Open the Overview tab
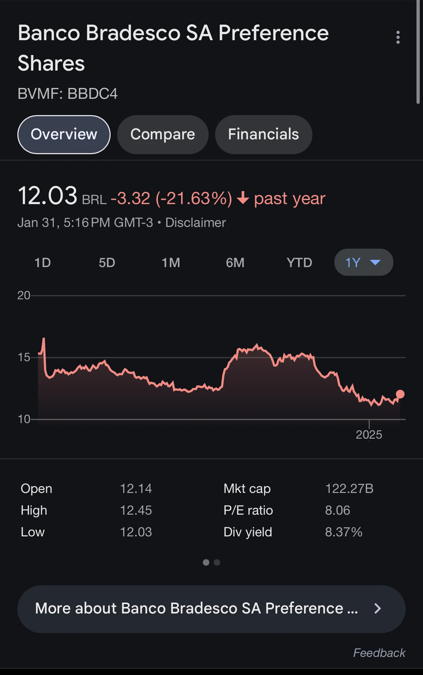Viewport: 423px width, 675px height. (64, 134)
